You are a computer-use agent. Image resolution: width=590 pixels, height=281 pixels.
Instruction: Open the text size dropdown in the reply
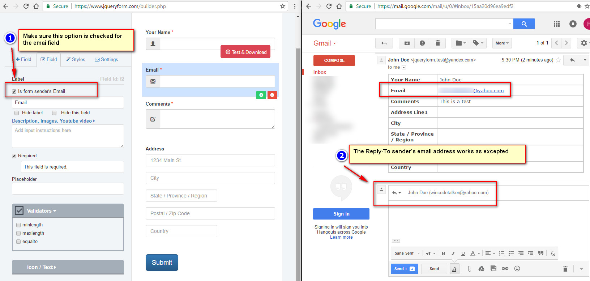(x=431, y=254)
